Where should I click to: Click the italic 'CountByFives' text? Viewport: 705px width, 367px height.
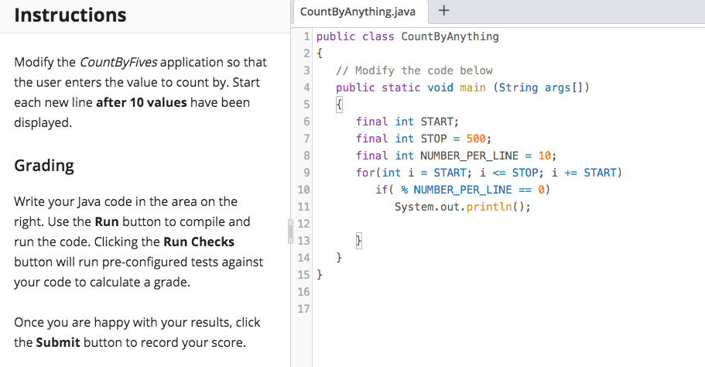click(x=118, y=62)
